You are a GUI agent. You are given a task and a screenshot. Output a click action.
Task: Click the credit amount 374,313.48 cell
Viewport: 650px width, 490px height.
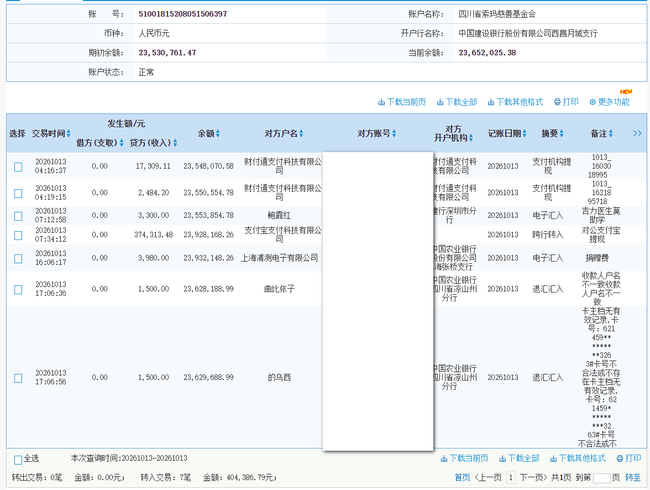click(154, 235)
